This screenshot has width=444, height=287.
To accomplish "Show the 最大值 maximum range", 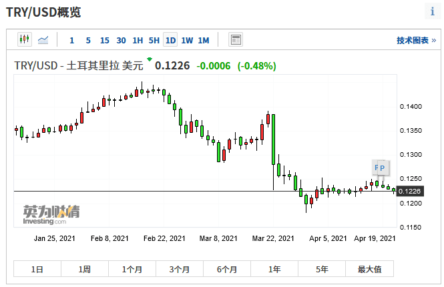I will click(x=369, y=269).
